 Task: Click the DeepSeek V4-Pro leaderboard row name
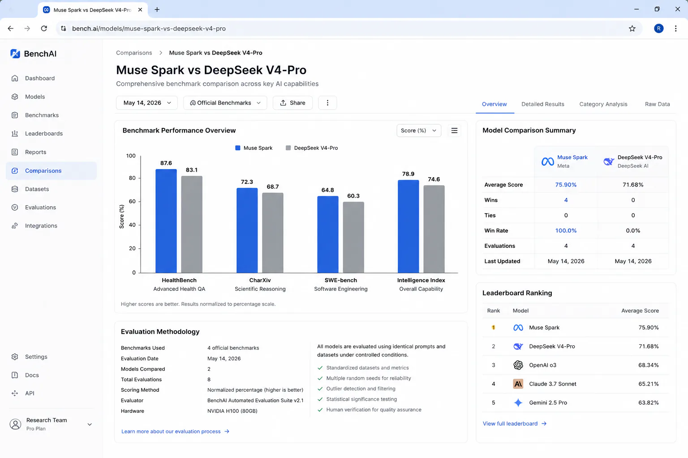(x=552, y=346)
